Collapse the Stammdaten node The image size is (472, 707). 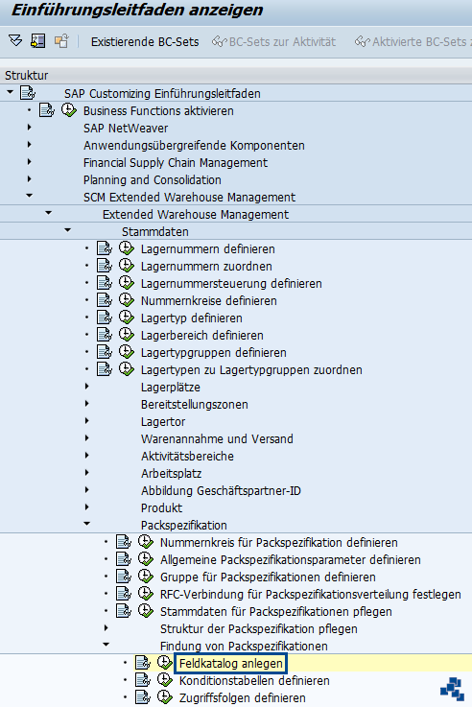coord(67,230)
